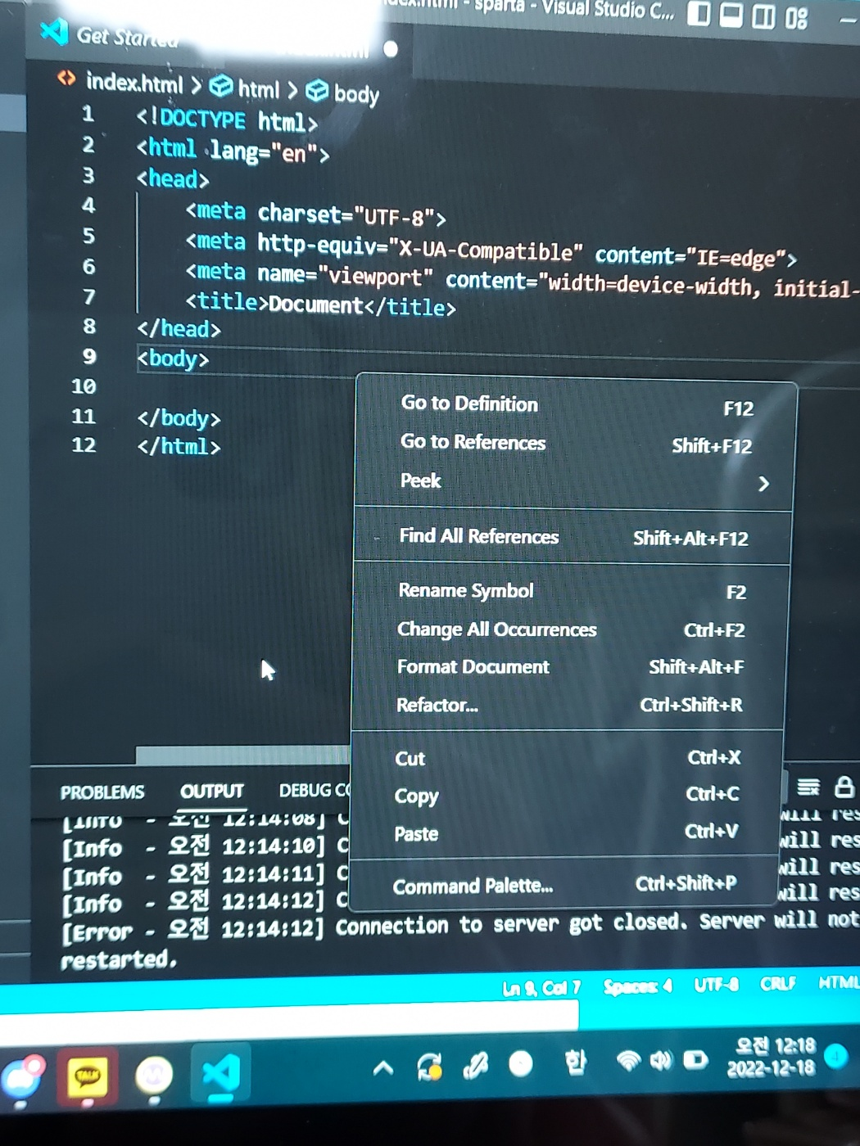Click Korean IME indicator in tray

click(575, 1063)
